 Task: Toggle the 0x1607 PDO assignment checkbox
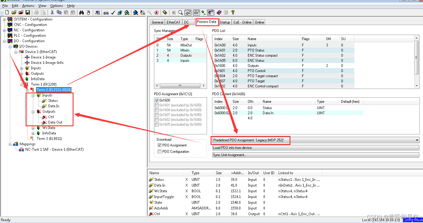tap(157, 115)
